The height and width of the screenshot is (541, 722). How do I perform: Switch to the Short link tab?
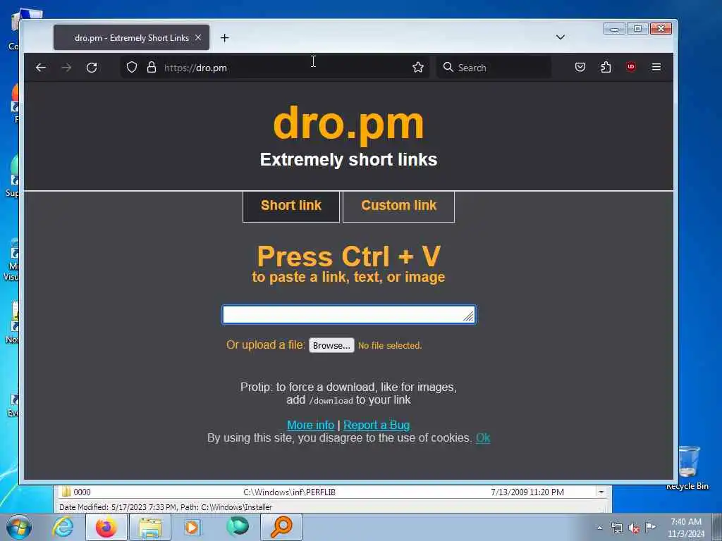(291, 206)
